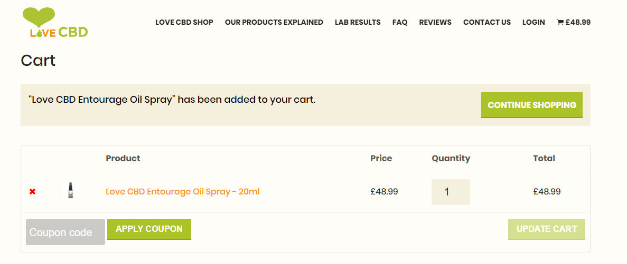The image size is (627, 264).
Task: Click the oil spray bottle thumbnail
Action: [70, 191]
